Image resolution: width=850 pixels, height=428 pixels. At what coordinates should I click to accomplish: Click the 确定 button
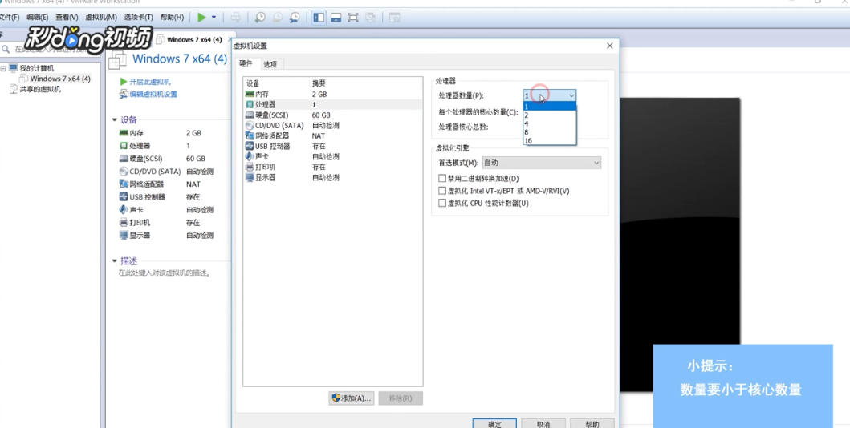tap(494, 424)
